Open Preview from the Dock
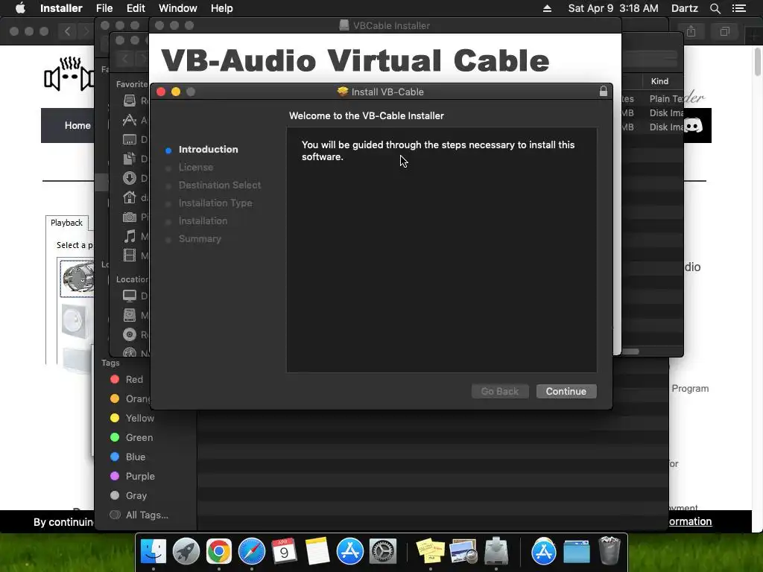The width and height of the screenshot is (763, 572). tap(463, 552)
